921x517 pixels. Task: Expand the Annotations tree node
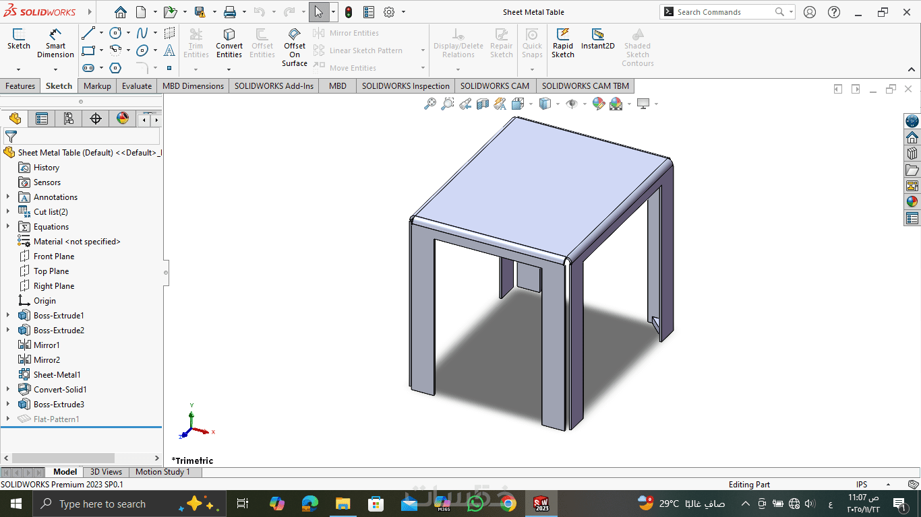8,197
